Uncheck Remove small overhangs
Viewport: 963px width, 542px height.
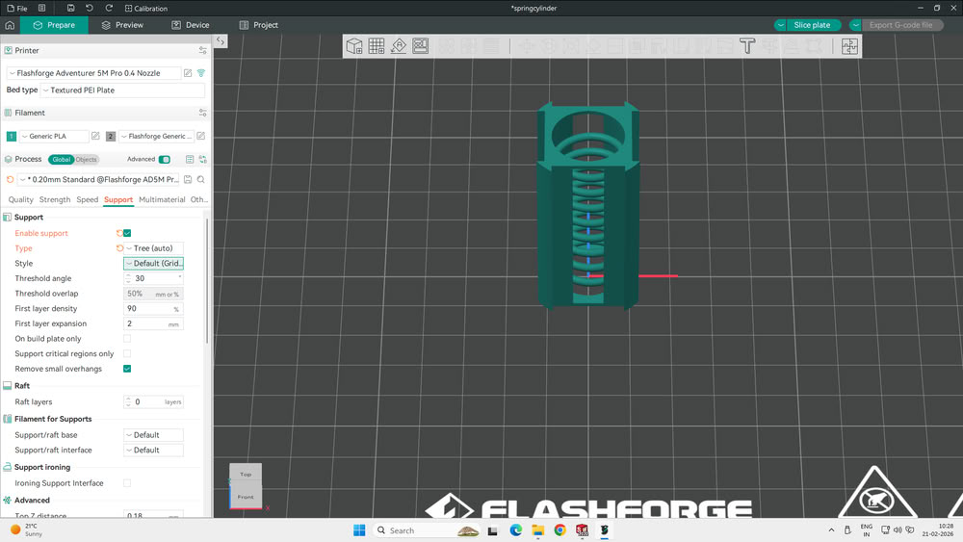127,369
